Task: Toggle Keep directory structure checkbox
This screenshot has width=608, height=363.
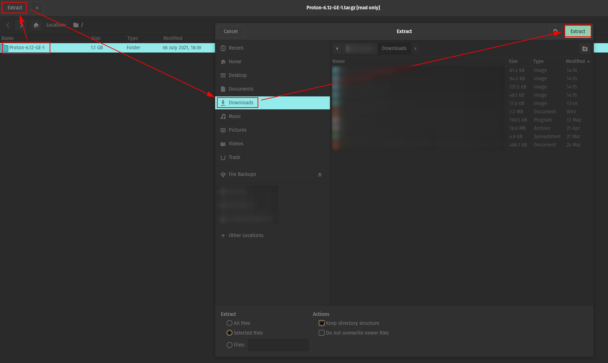Action: (349, 323)
